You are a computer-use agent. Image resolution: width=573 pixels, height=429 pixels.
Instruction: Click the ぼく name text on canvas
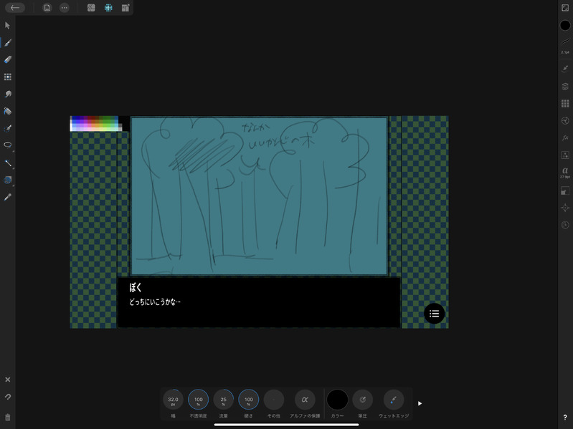(136, 287)
